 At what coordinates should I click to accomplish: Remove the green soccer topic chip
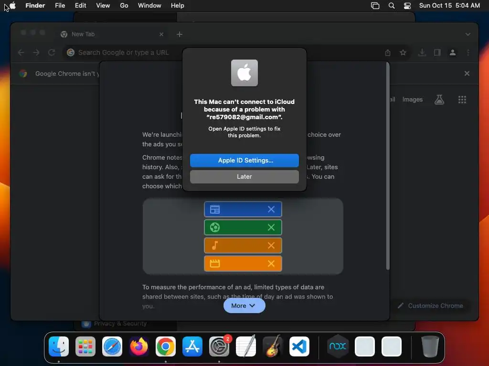(x=271, y=227)
